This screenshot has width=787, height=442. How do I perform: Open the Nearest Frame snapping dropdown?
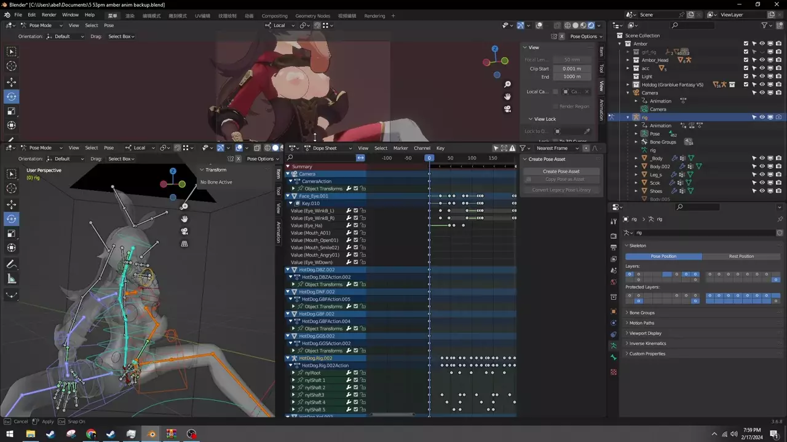(x=556, y=148)
